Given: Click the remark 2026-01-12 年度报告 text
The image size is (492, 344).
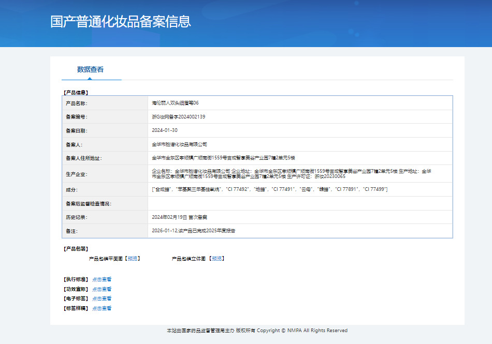Looking at the screenshot, I should click(x=194, y=231).
